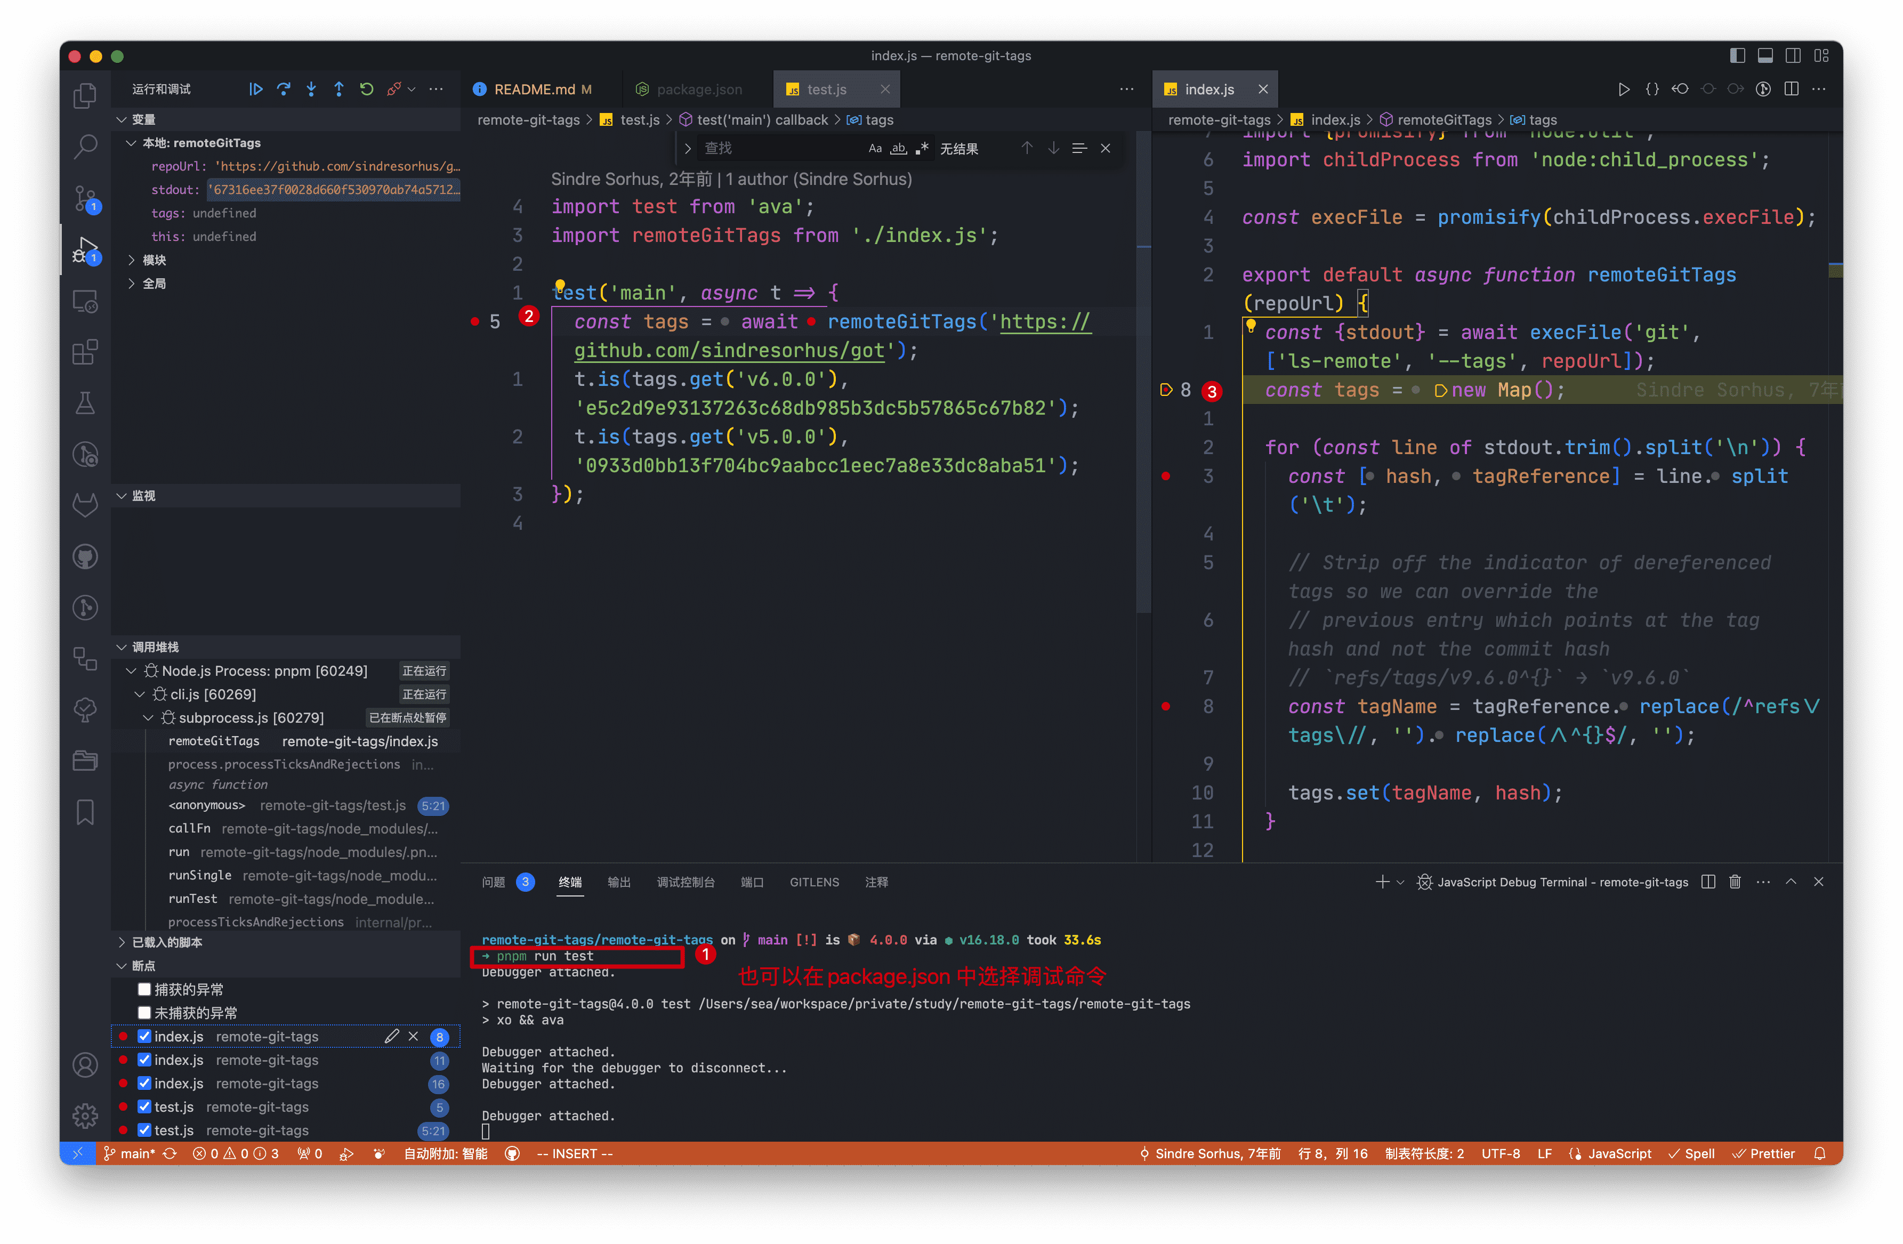The height and width of the screenshot is (1244, 1903).
Task: Select the Step Into debug icon
Action: (311, 88)
